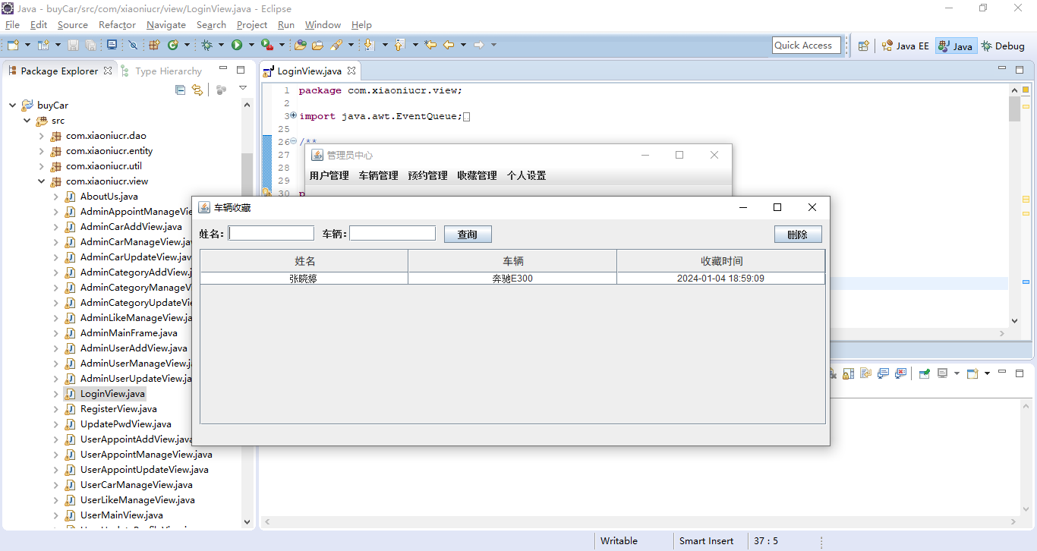Expand the com.xiaoniucr.entity package
This screenshot has height=551, width=1037.
(42, 151)
